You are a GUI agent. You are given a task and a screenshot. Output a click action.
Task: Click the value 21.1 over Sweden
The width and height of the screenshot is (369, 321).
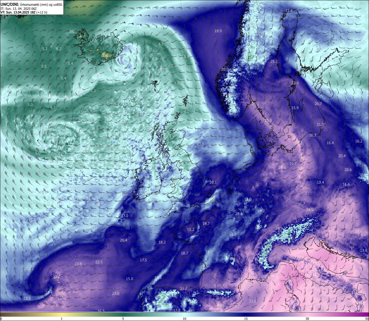pos(274,62)
